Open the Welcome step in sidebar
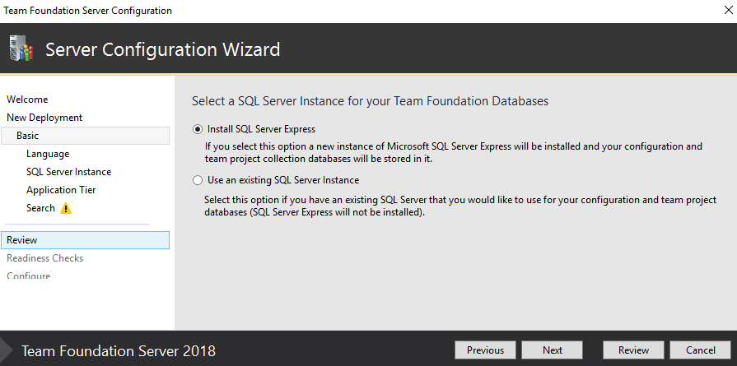This screenshot has width=737, height=366. click(27, 100)
